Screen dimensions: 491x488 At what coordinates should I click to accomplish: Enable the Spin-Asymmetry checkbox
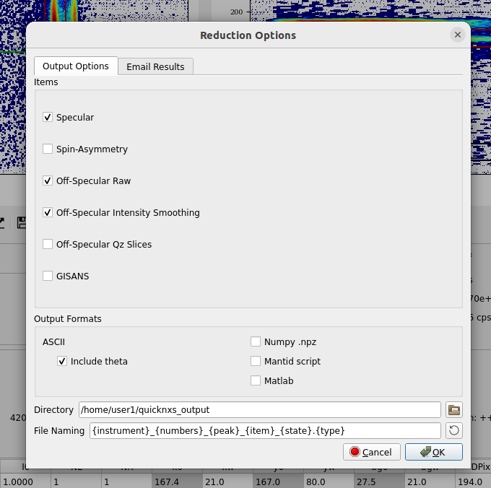click(x=48, y=149)
